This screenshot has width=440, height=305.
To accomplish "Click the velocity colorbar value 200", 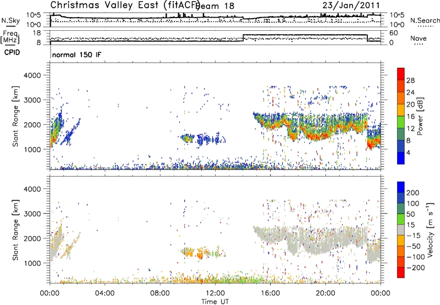I will tap(413, 193).
